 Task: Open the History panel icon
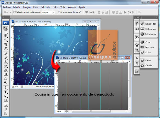137,24
